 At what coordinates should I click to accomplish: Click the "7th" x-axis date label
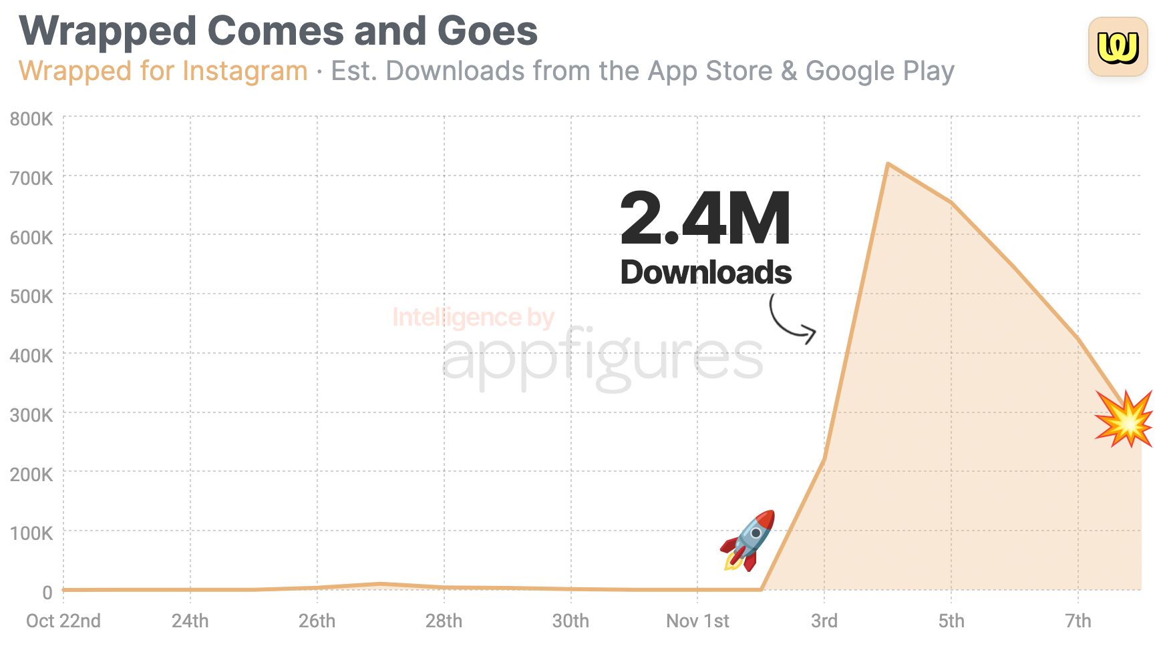(x=1078, y=621)
